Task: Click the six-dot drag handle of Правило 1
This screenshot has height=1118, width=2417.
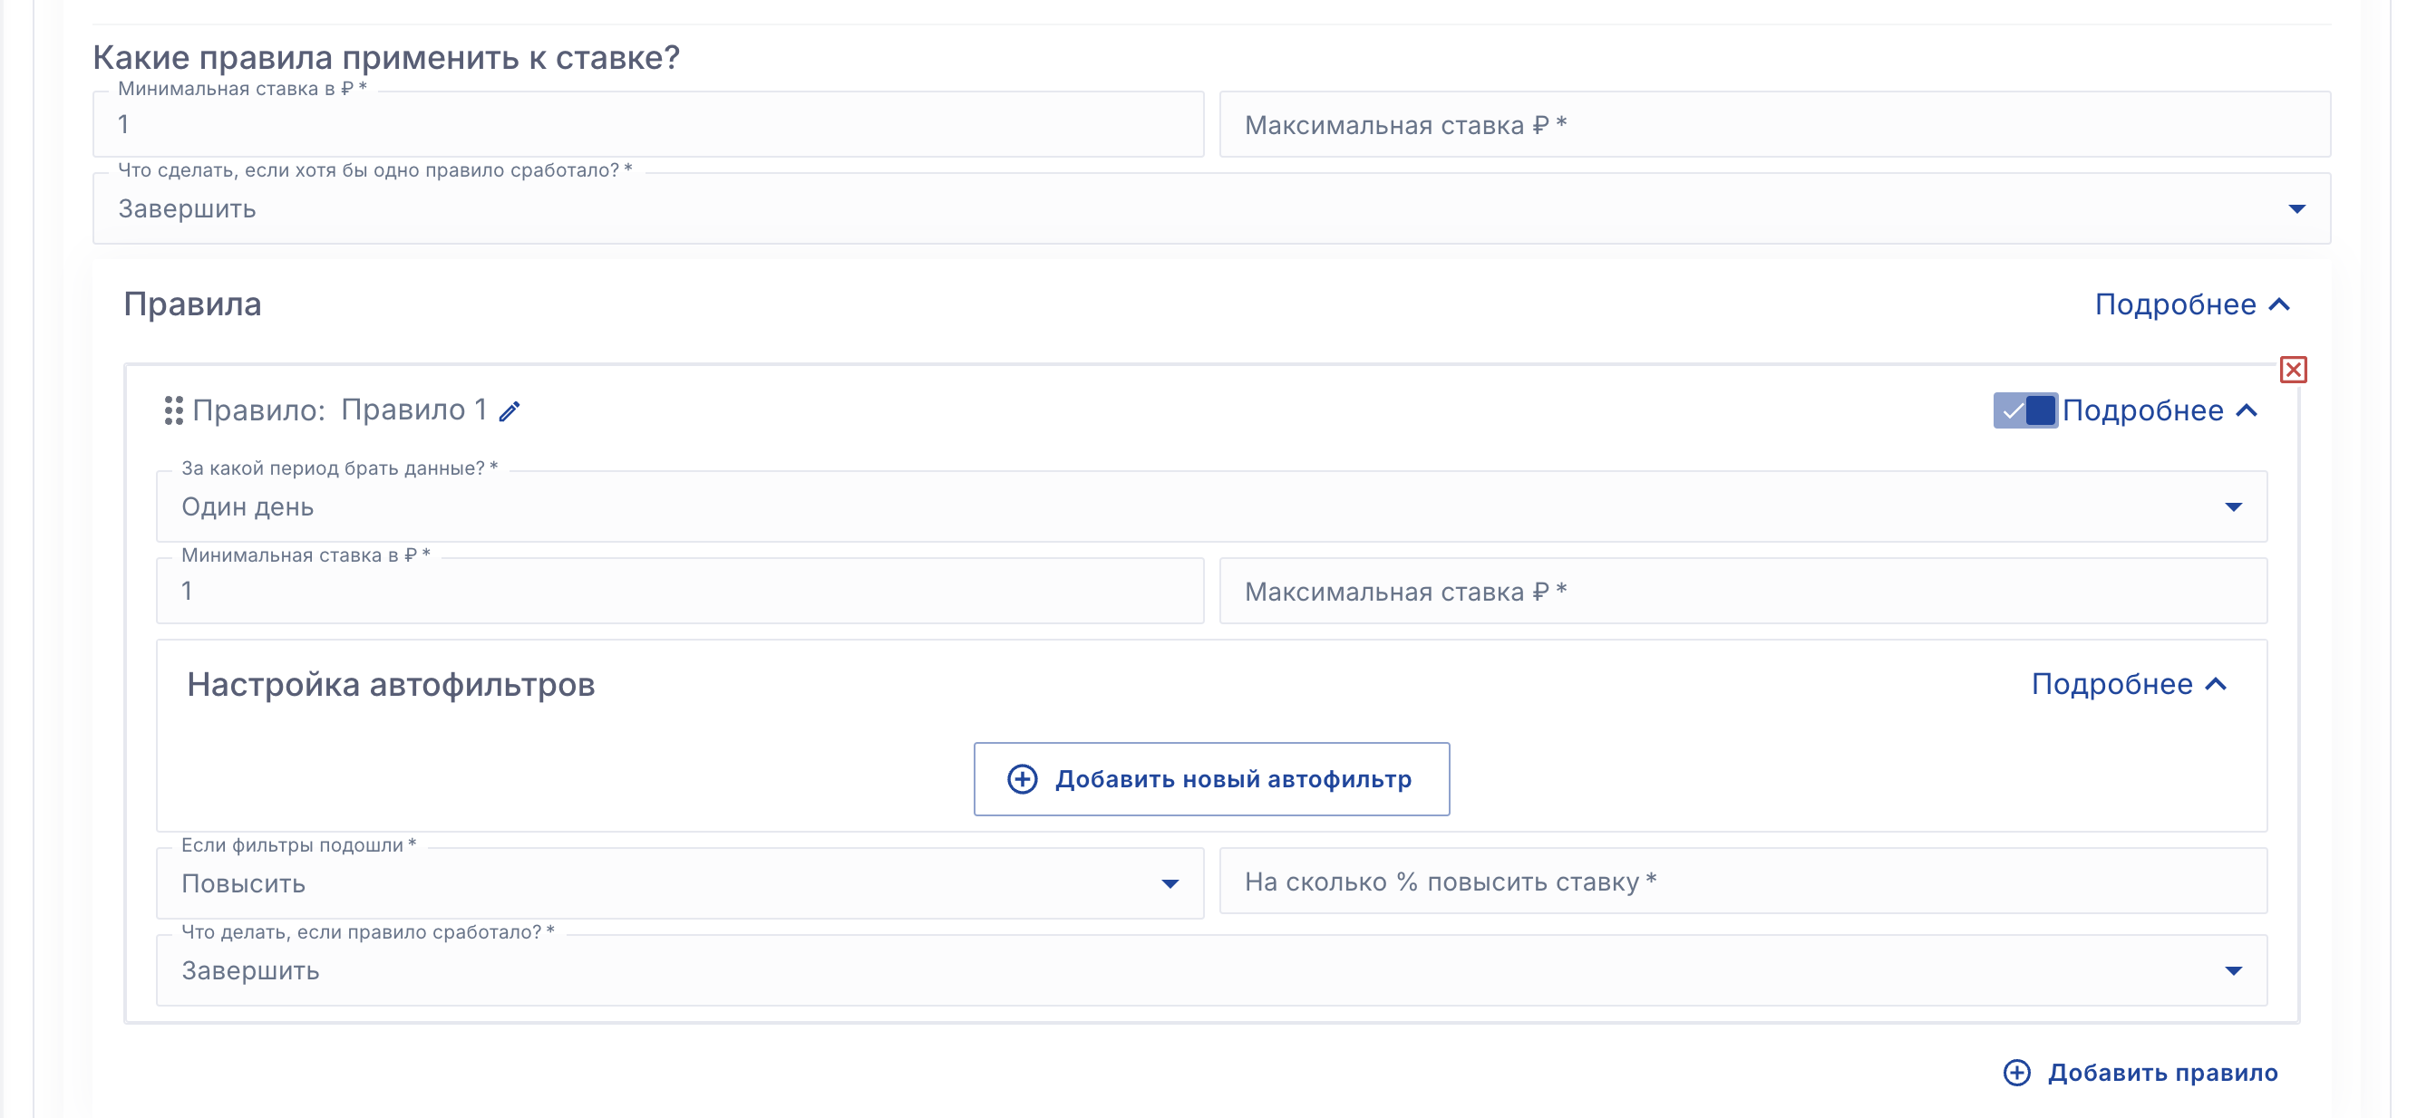Action: [x=173, y=410]
